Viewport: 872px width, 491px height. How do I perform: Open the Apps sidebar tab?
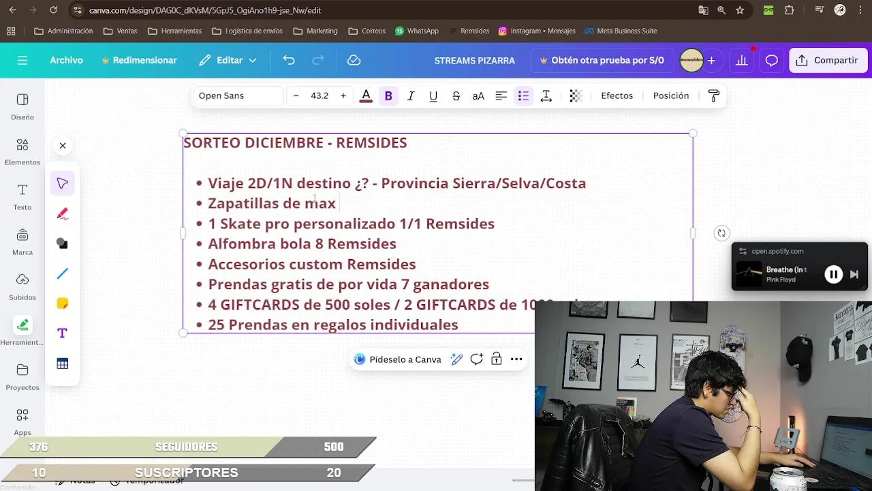[22, 421]
